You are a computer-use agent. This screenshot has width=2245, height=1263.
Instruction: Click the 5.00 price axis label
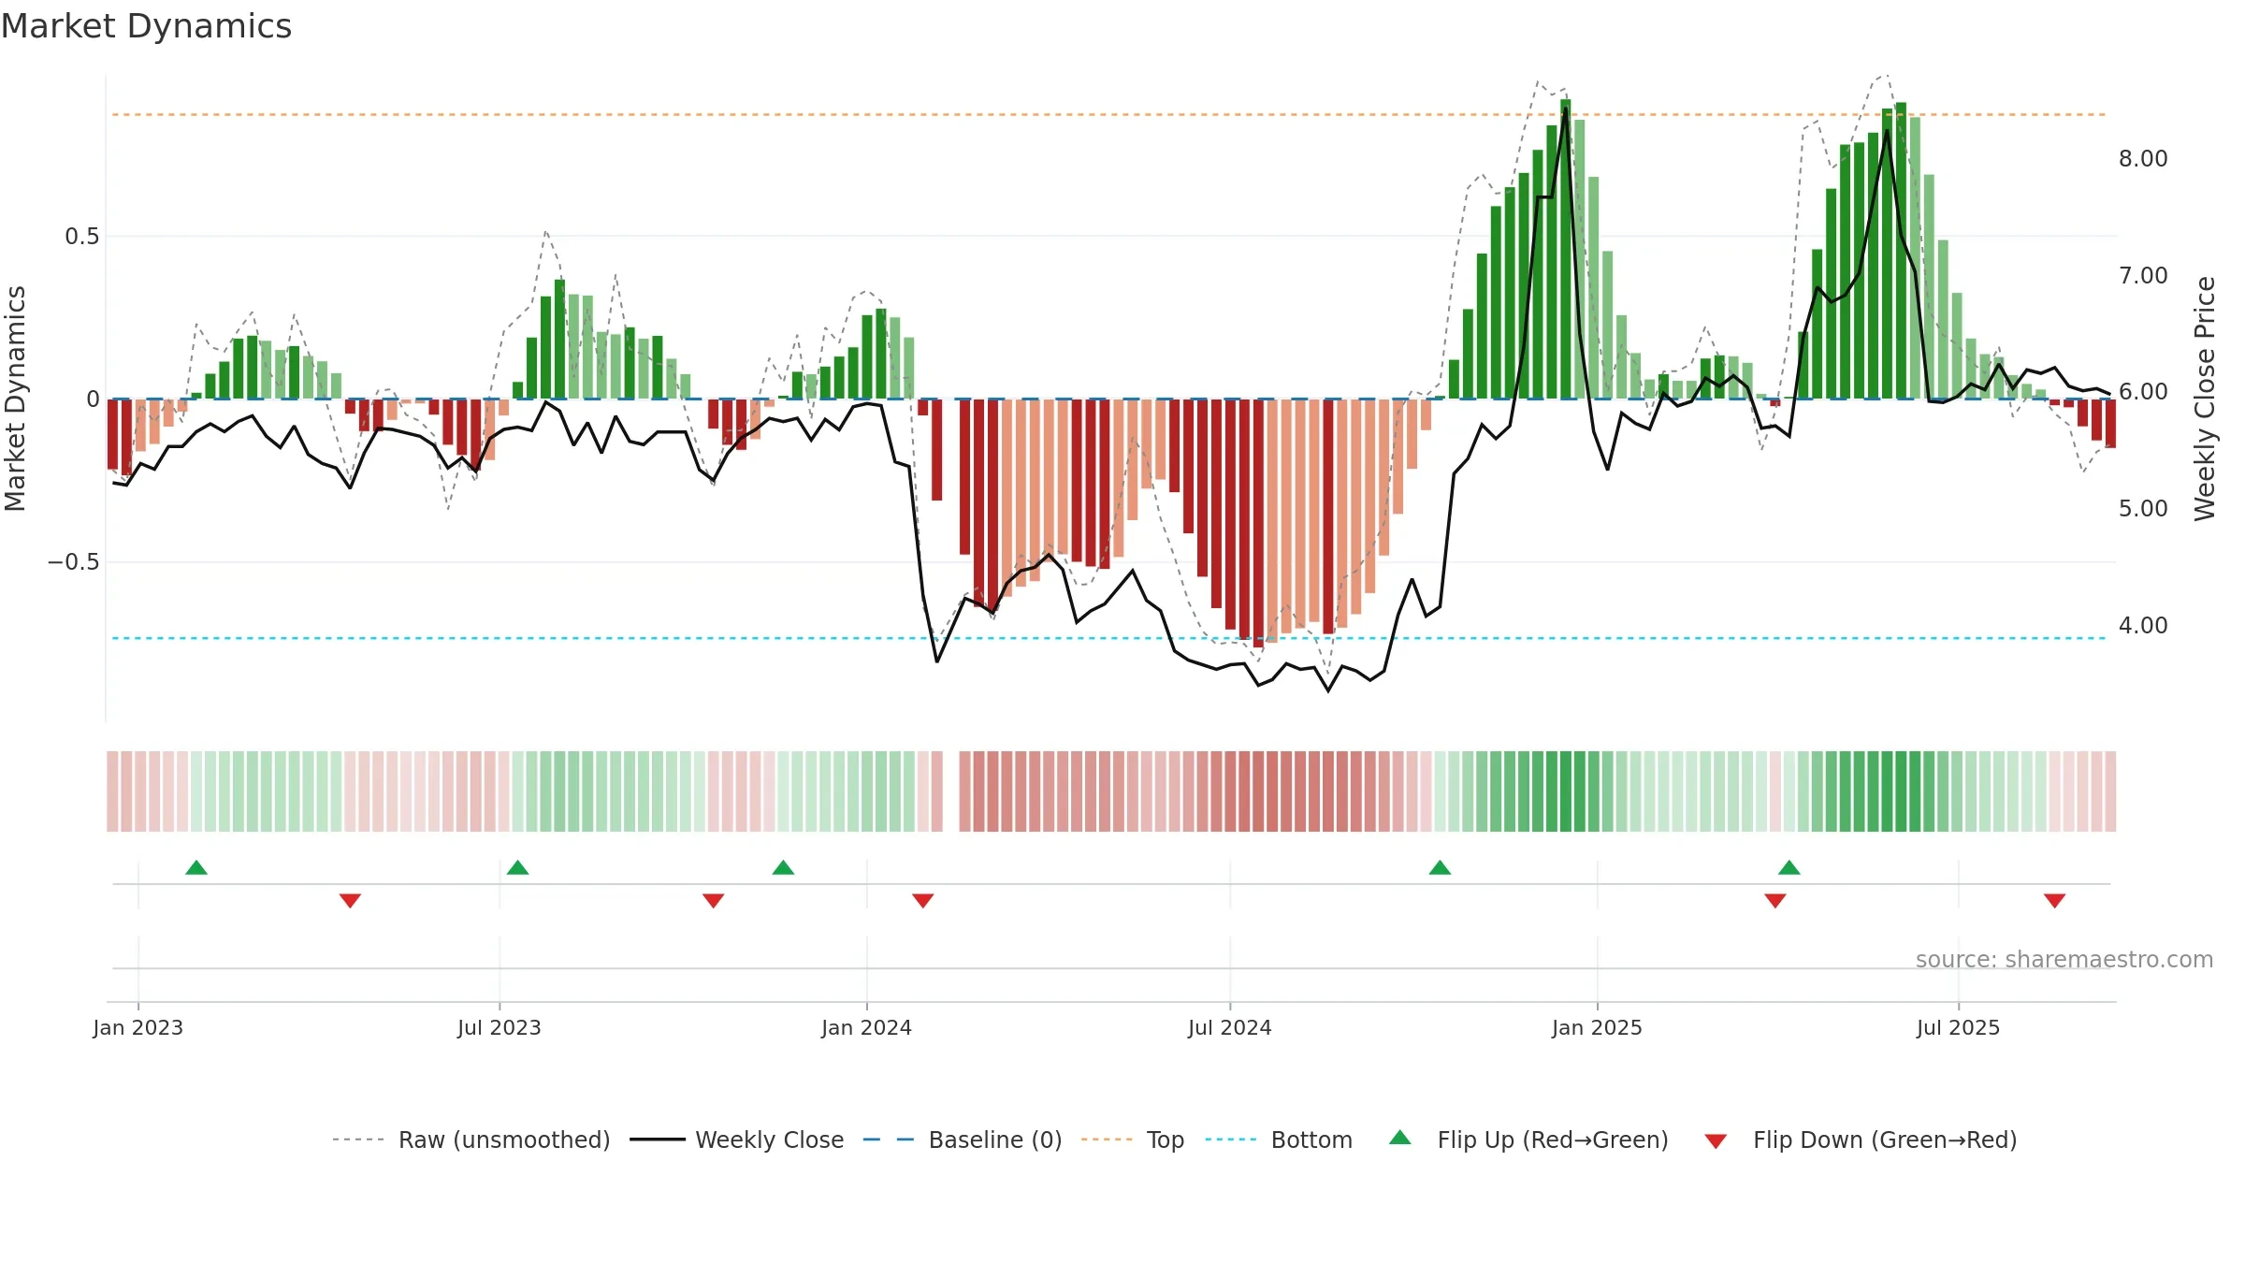click(x=2144, y=509)
